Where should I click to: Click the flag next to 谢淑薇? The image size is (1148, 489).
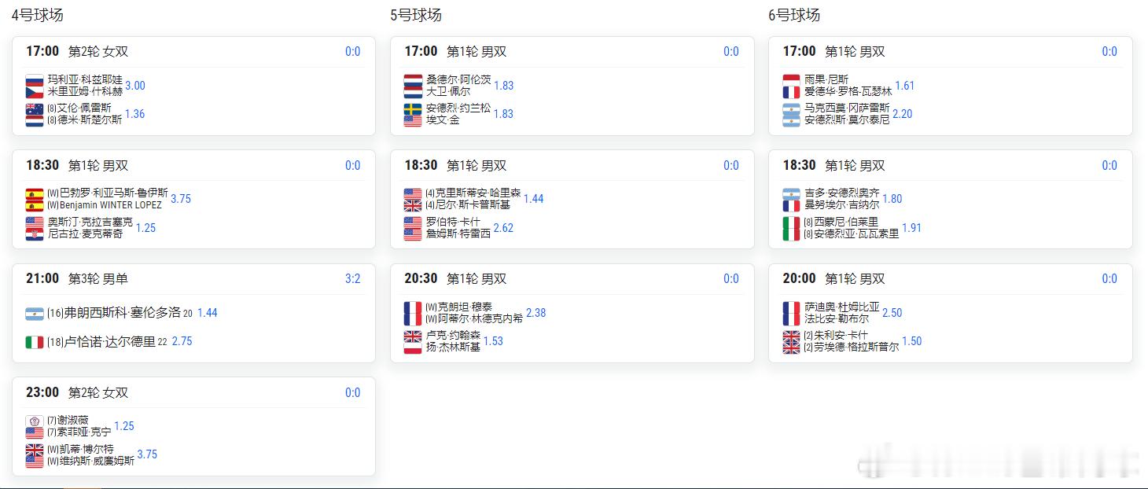(x=34, y=421)
